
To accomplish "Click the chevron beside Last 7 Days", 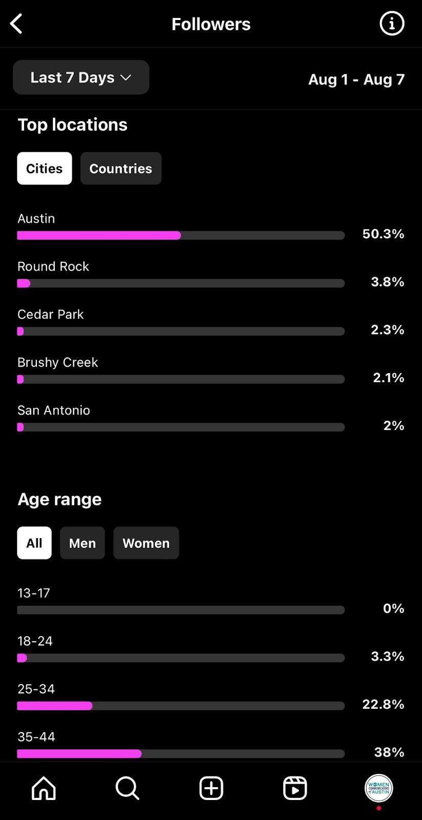I will pos(126,78).
